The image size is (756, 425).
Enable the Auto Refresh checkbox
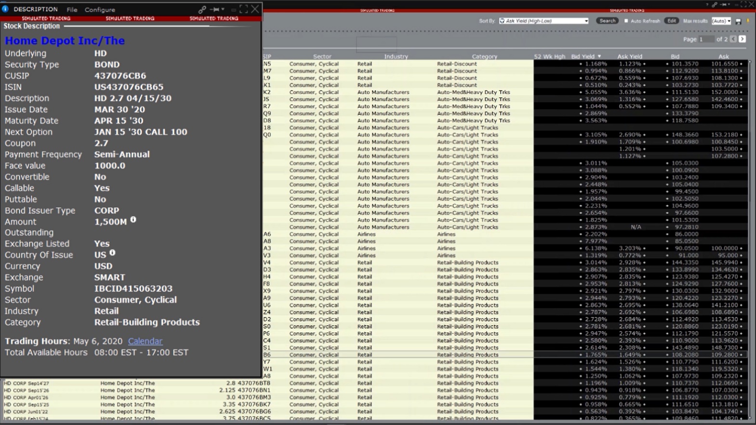626,21
